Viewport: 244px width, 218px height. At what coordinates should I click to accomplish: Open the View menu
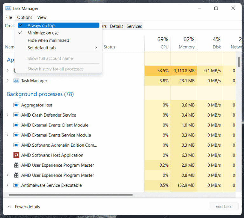tap(42, 17)
